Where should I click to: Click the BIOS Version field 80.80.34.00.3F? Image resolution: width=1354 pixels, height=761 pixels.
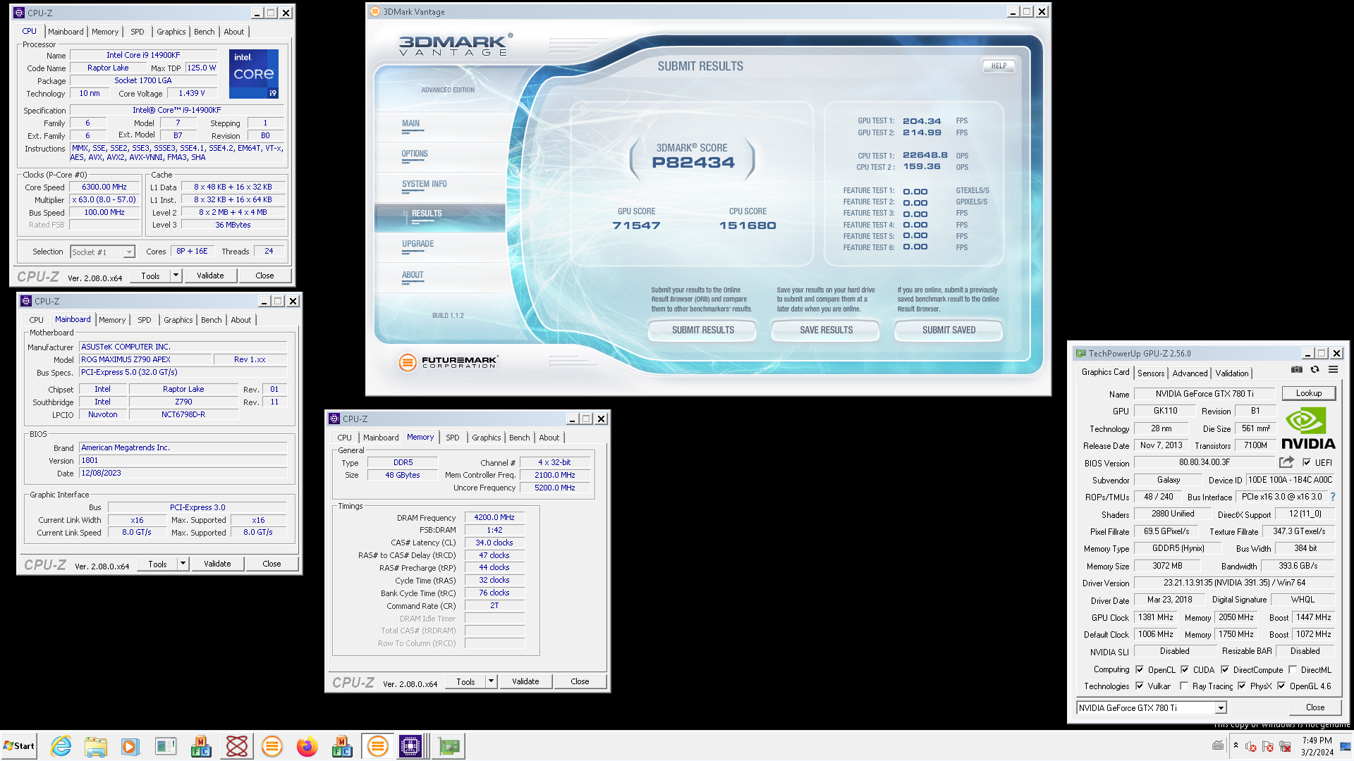[x=1204, y=463]
